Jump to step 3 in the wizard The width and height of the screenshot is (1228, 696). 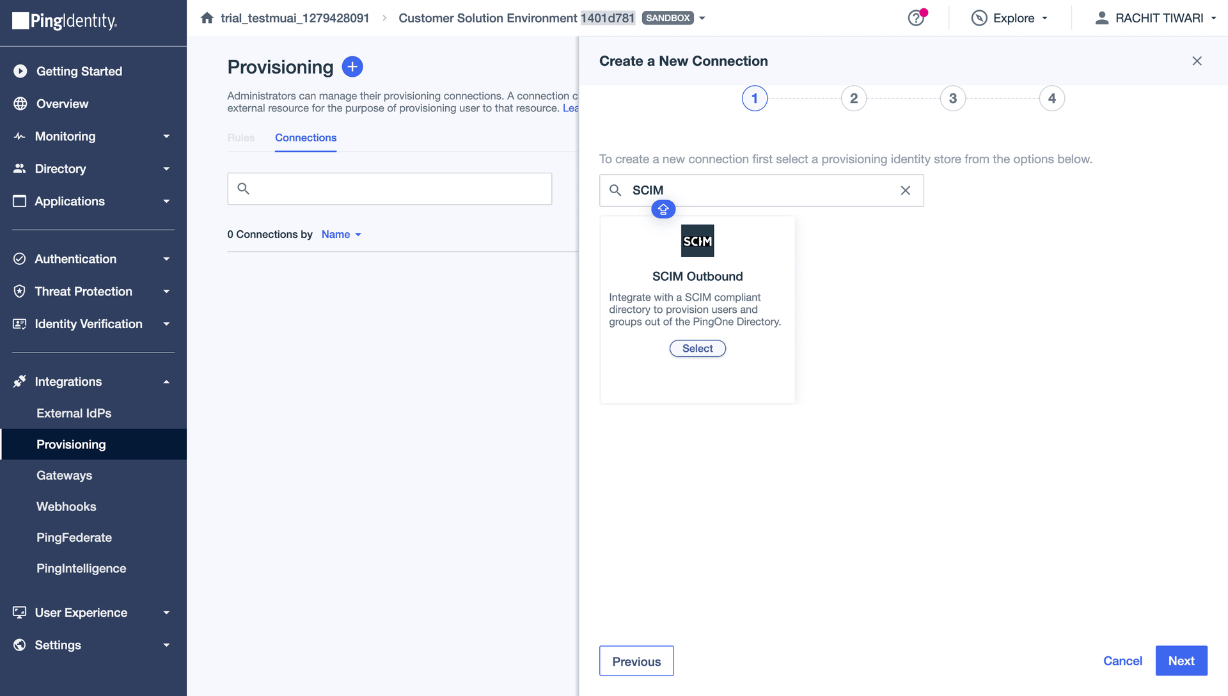pyautogui.click(x=952, y=99)
